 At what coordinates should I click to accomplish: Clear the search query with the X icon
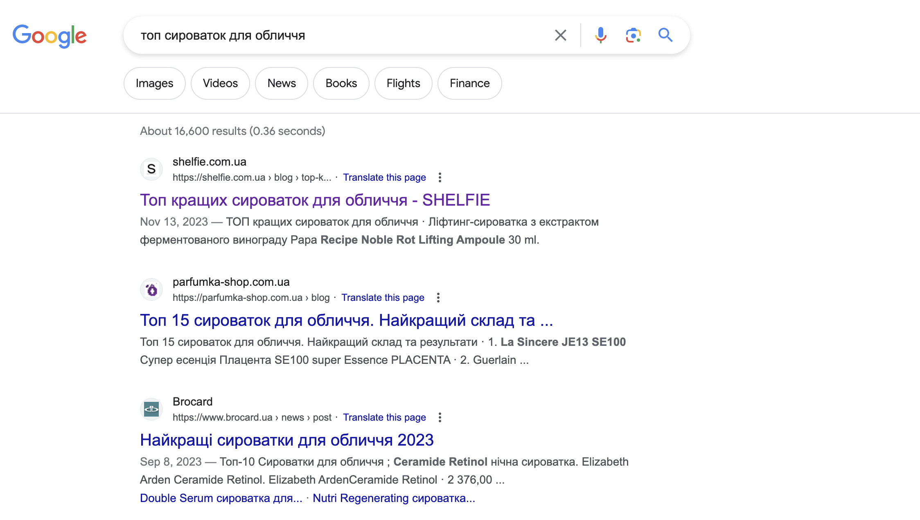click(x=560, y=36)
